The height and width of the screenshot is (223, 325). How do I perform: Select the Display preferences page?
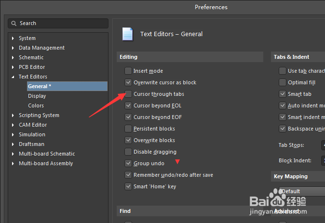pos(37,96)
